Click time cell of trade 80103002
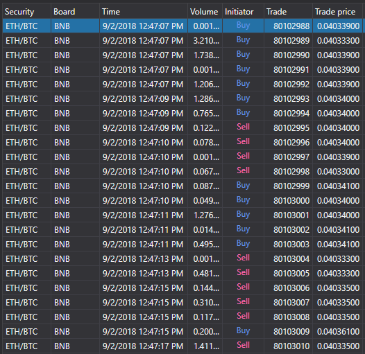The height and width of the screenshot is (354, 365). 143,229
